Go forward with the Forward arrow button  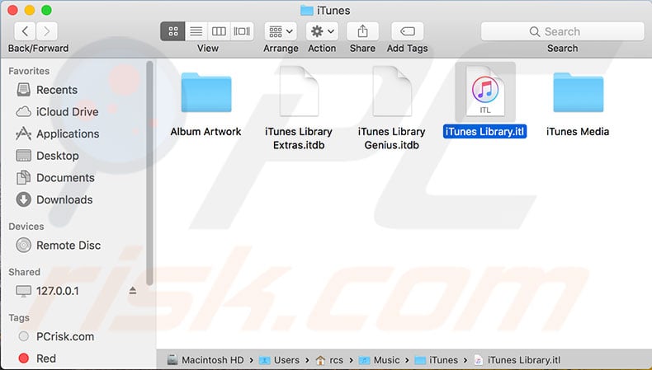point(47,31)
